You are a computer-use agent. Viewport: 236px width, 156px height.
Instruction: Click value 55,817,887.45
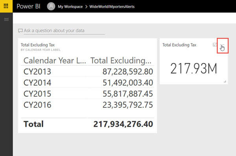[x=127, y=94]
